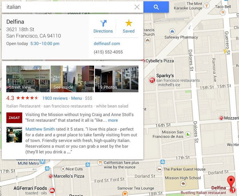Viewport: 239px width, 196px height.
Task: Open the delfinasf.com website link
Action: pyautogui.click(x=107, y=44)
